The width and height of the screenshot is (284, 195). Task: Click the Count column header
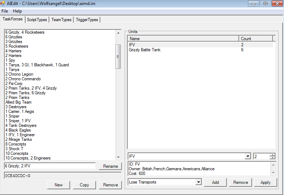(x=256, y=39)
